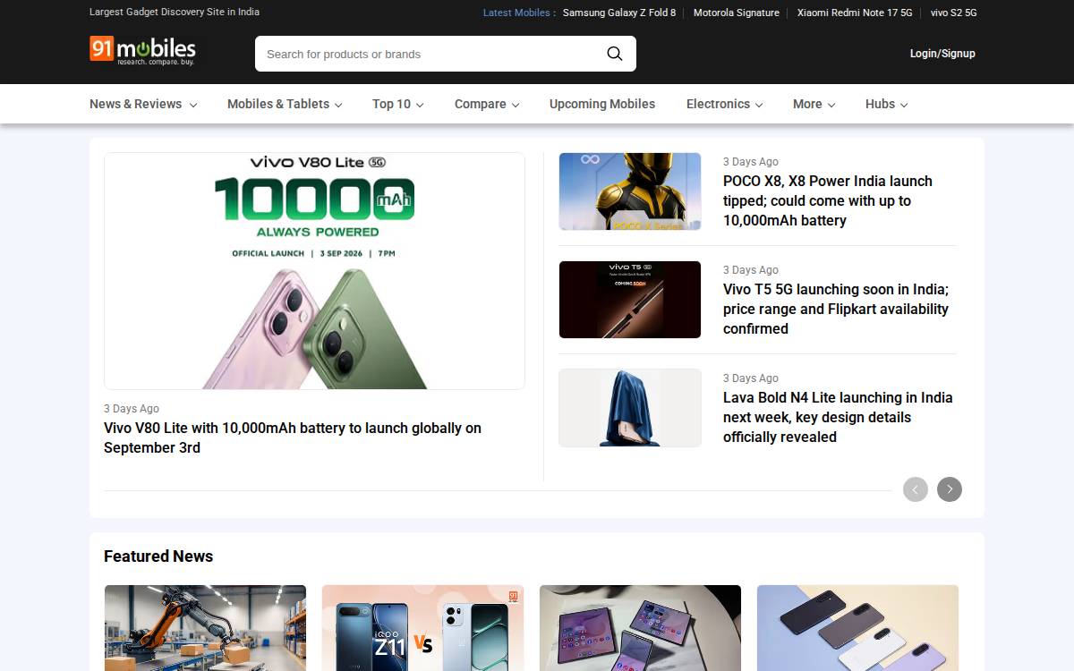Click the 91mobiles logo
1074x671 pixels.
143,51
